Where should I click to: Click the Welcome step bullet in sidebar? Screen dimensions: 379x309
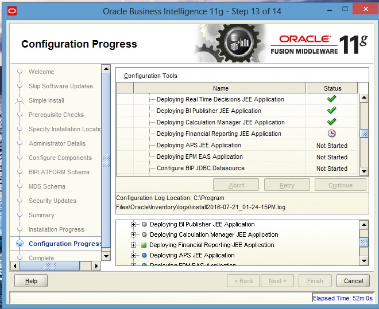(x=20, y=72)
